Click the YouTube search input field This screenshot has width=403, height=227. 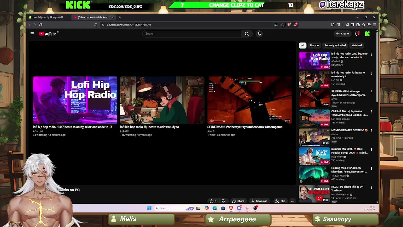pos(191,34)
